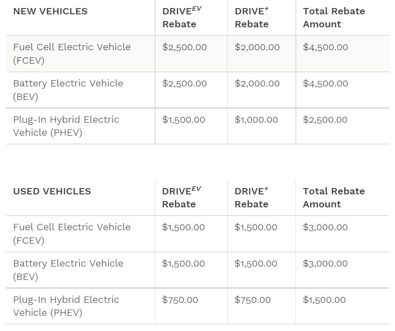
Task: Click DRIVE+ Rebate header in new table
Action: tap(252, 17)
